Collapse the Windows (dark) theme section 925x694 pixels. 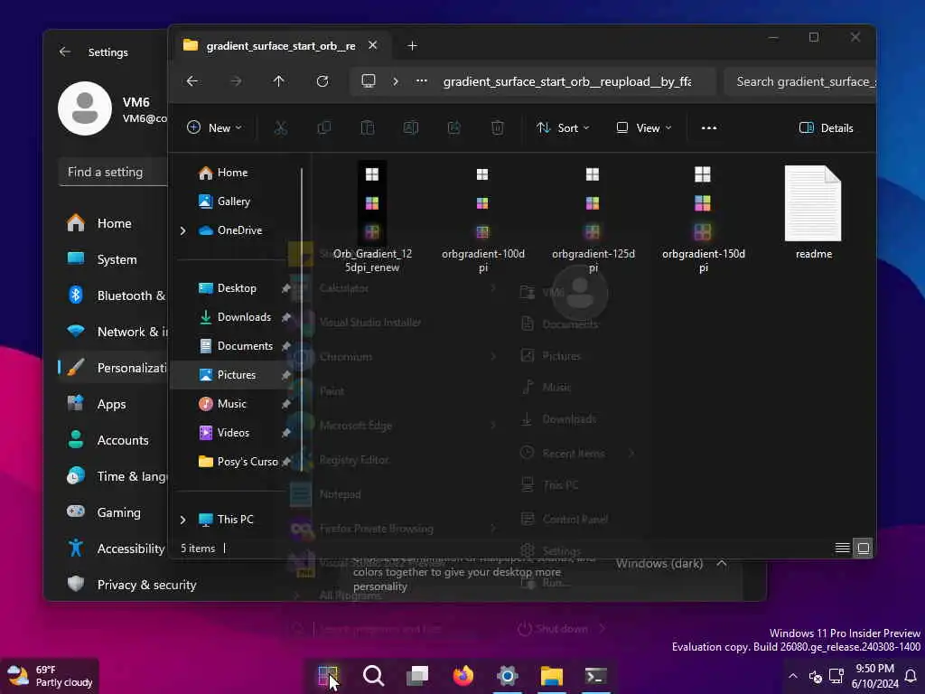coord(722,564)
